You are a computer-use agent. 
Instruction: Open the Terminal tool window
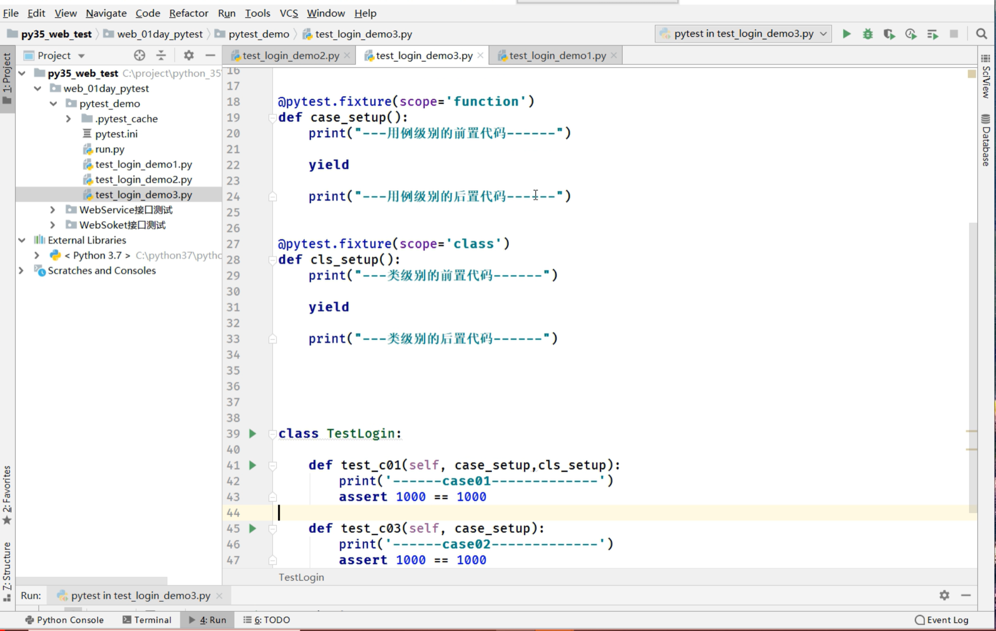tap(147, 620)
